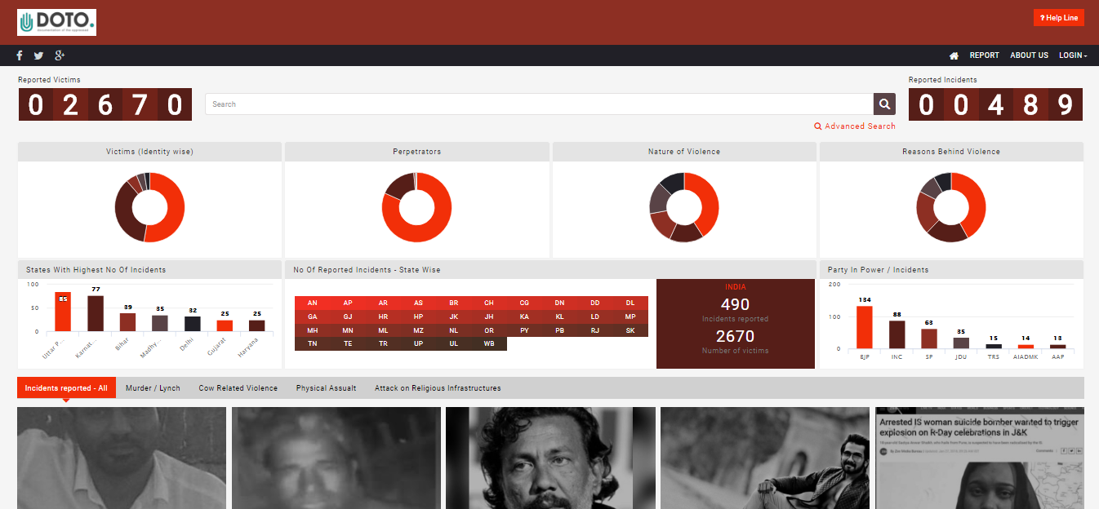Select the Murder / Lynch tab
Screen dimensions: 1099x509
153,388
